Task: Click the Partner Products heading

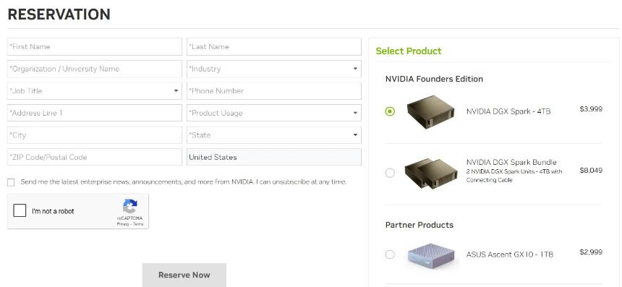Action: click(419, 225)
